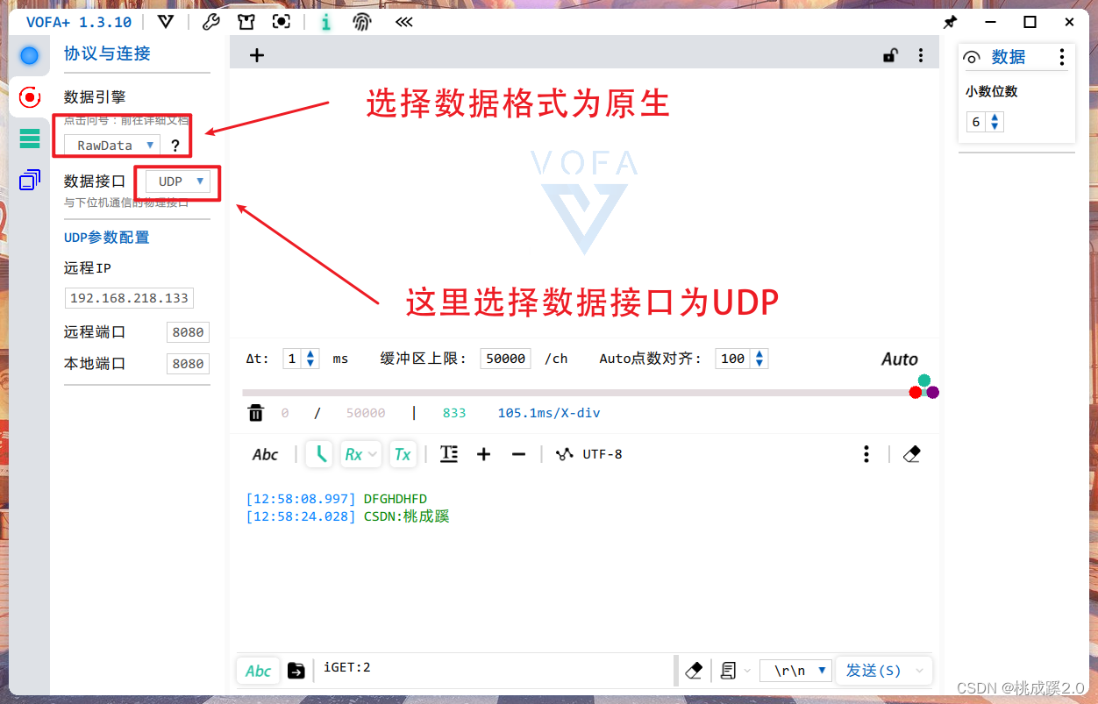Screen dimensions: 1098x704
Task: Open the \r\n line ending dropdown
Action: (795, 671)
